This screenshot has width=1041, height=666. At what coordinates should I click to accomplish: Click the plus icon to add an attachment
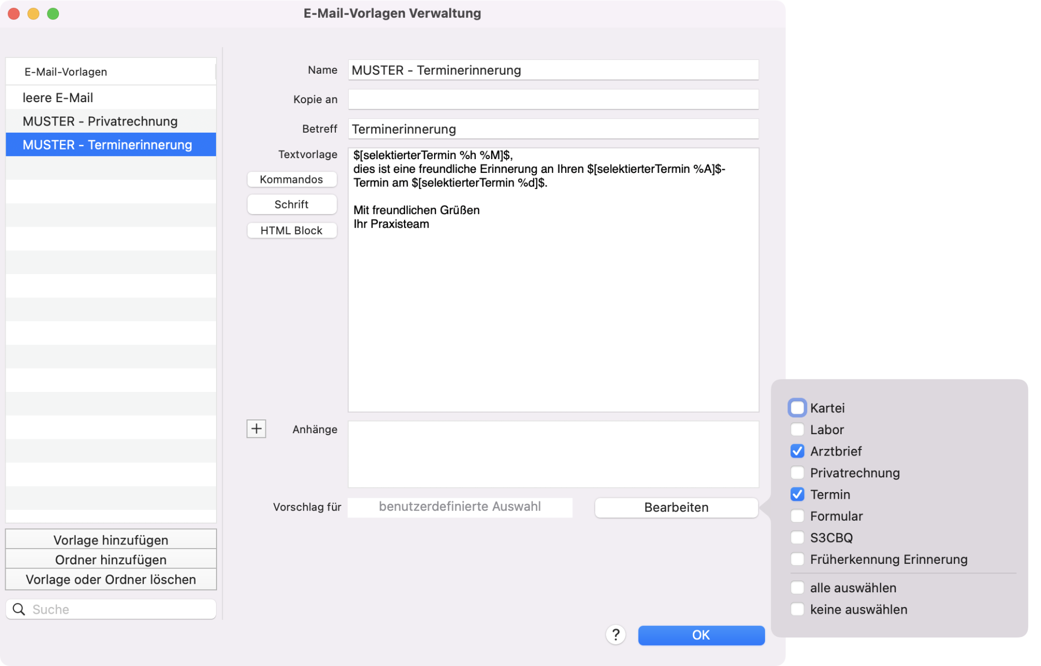tap(256, 429)
